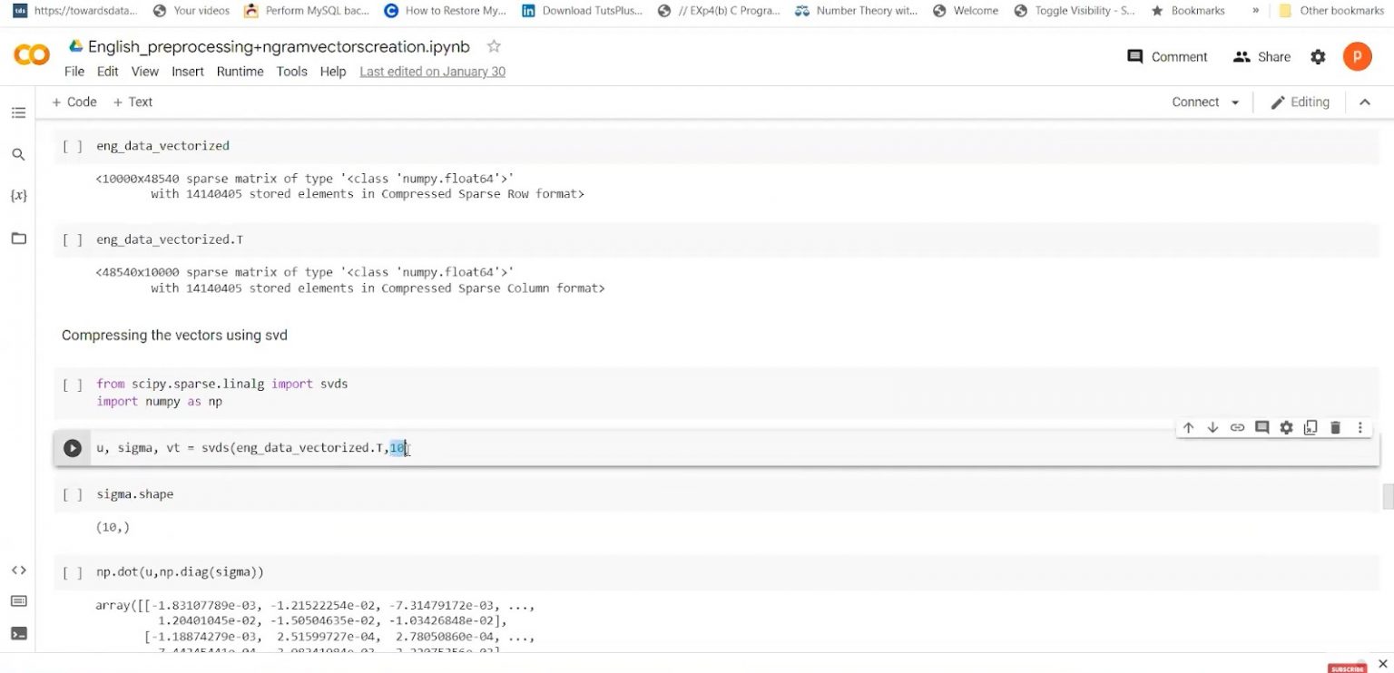1394x673 pixels.
Task: Move the selected cell up
Action: pyautogui.click(x=1188, y=427)
